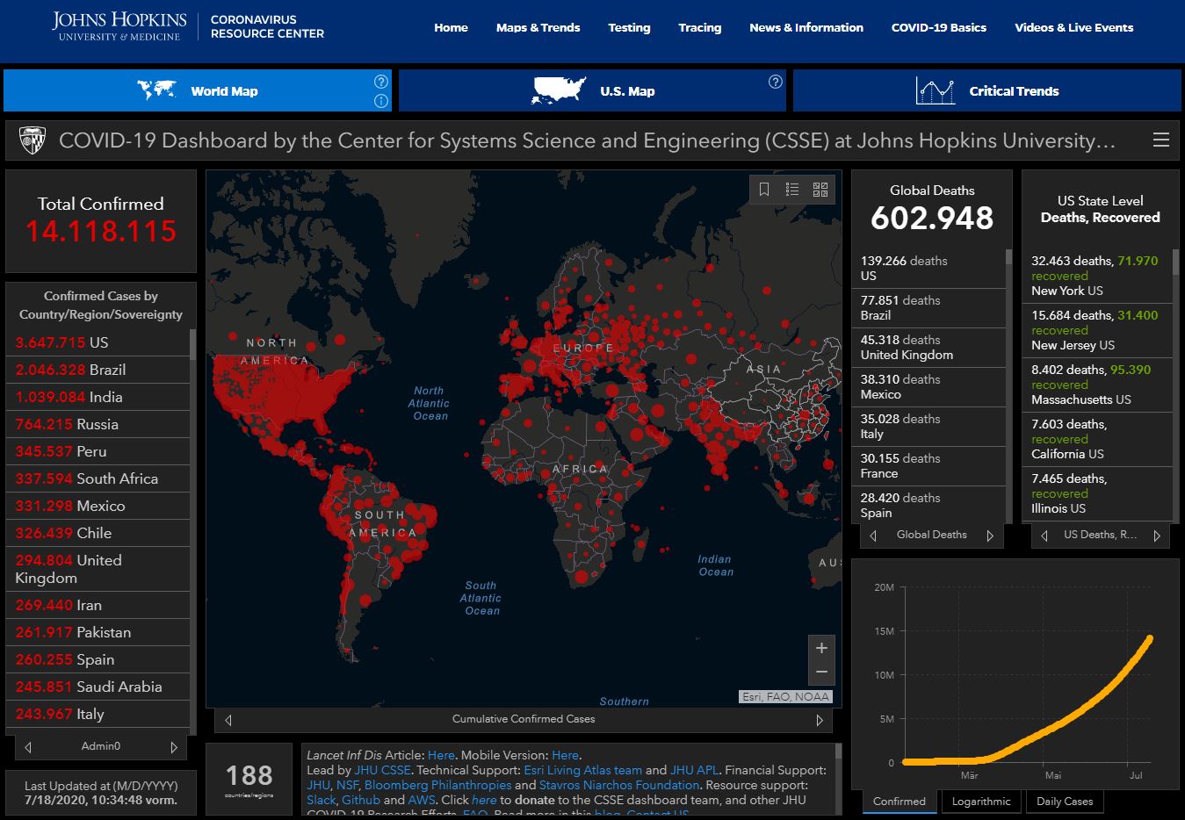Open the basemap gallery grid icon

coord(820,190)
